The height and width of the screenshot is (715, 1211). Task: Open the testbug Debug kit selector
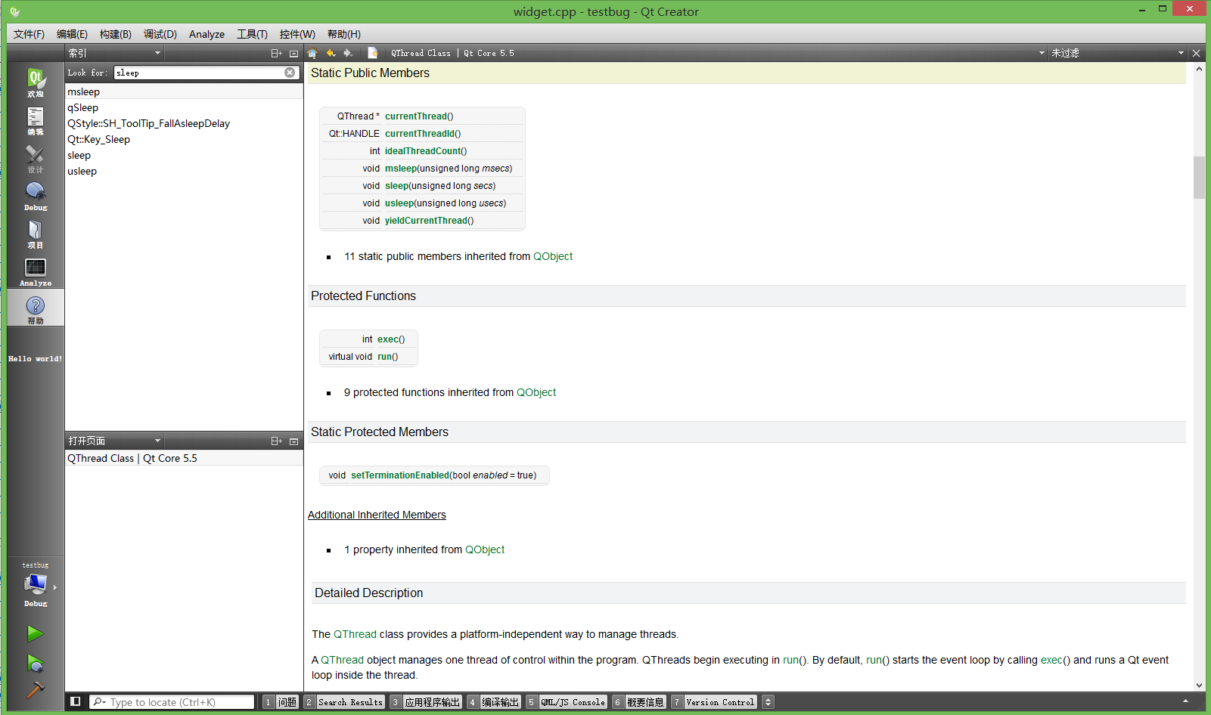coord(36,585)
